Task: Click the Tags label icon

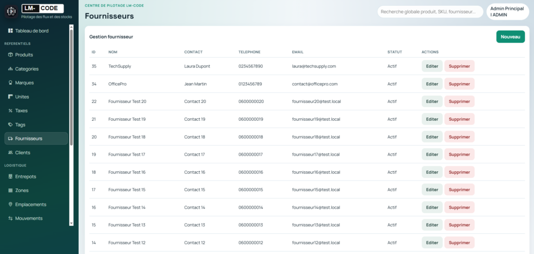Action: click(10, 125)
